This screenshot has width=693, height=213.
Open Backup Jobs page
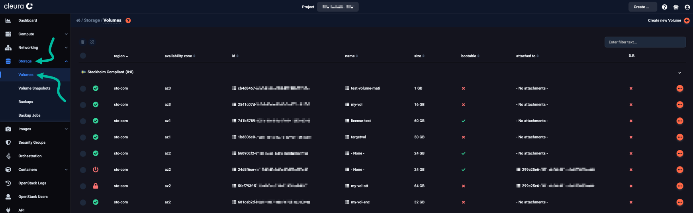coord(29,115)
